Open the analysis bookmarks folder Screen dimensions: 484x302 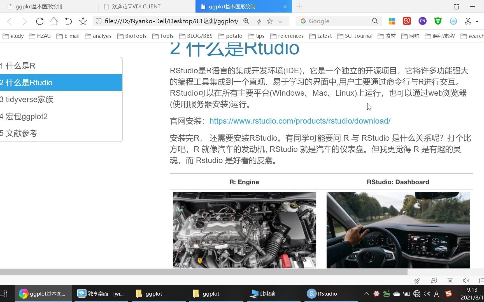click(x=98, y=36)
